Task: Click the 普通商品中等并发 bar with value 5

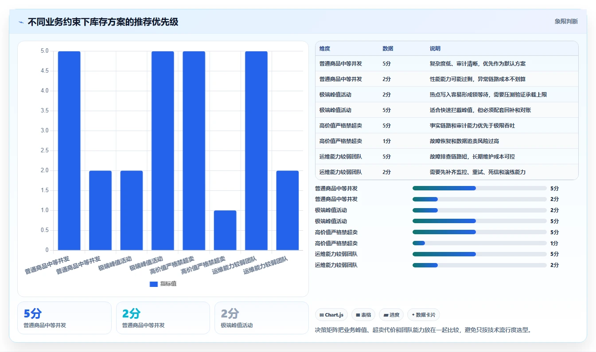Action: 69,151
